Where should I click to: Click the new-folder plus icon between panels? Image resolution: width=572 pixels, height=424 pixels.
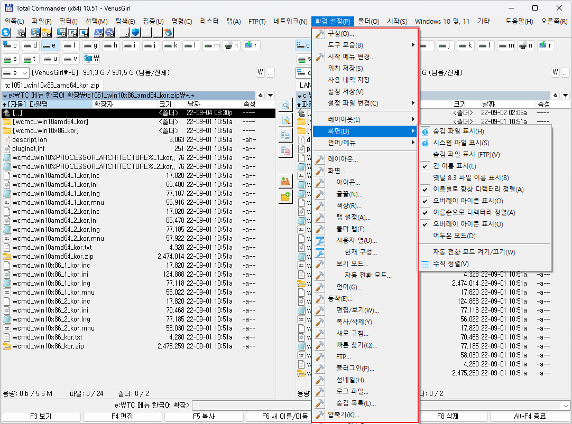(285, 197)
